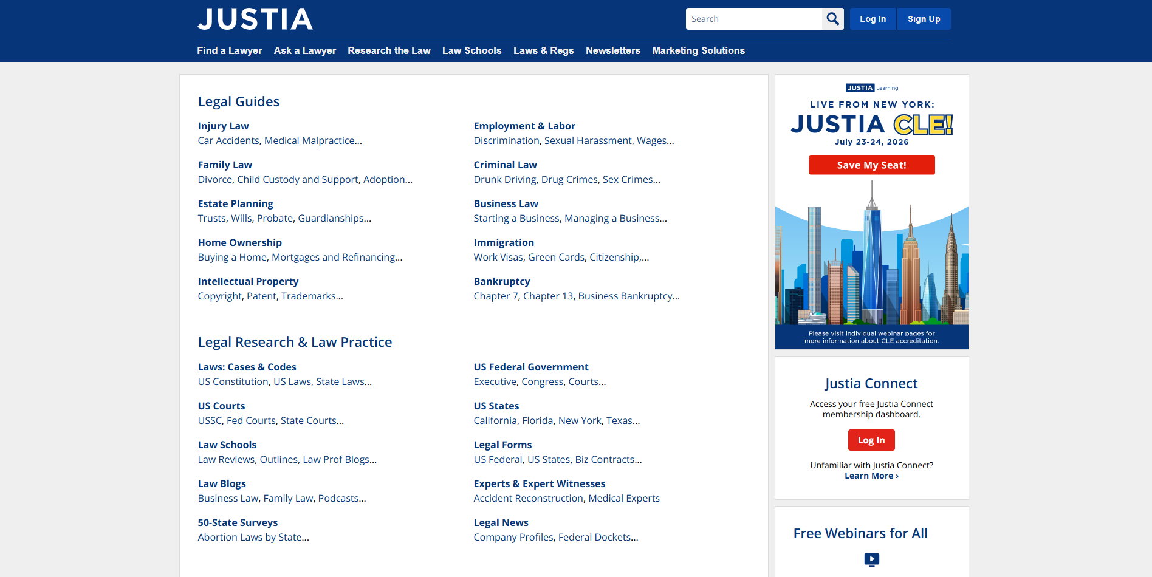Image resolution: width=1152 pixels, height=577 pixels.
Task: Open Law Schools research section heading
Action: [227, 445]
